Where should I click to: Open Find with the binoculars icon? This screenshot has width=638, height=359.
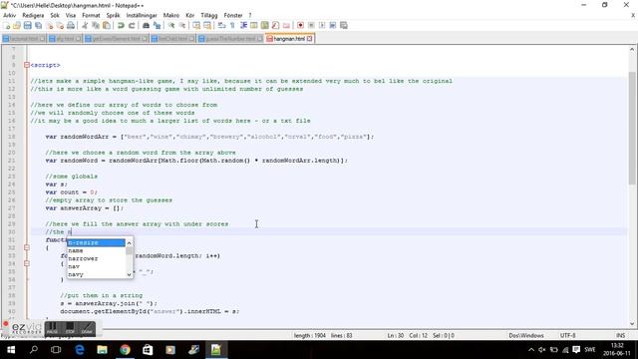146,26
